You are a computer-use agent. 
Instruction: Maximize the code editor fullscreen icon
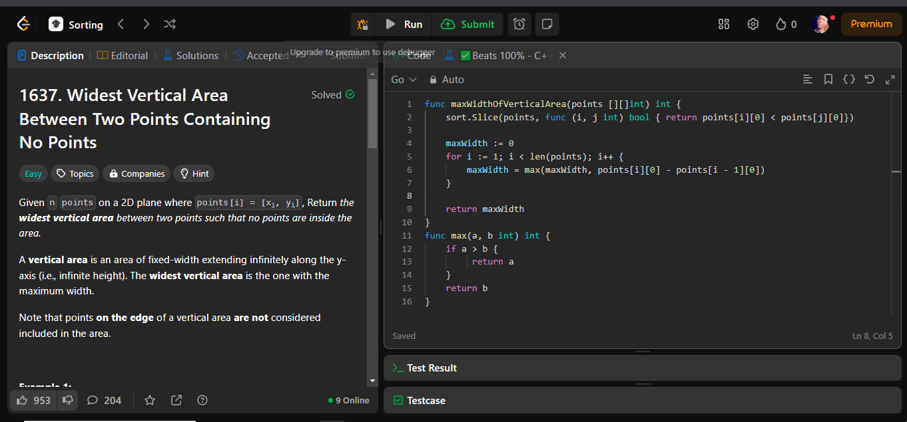click(890, 79)
